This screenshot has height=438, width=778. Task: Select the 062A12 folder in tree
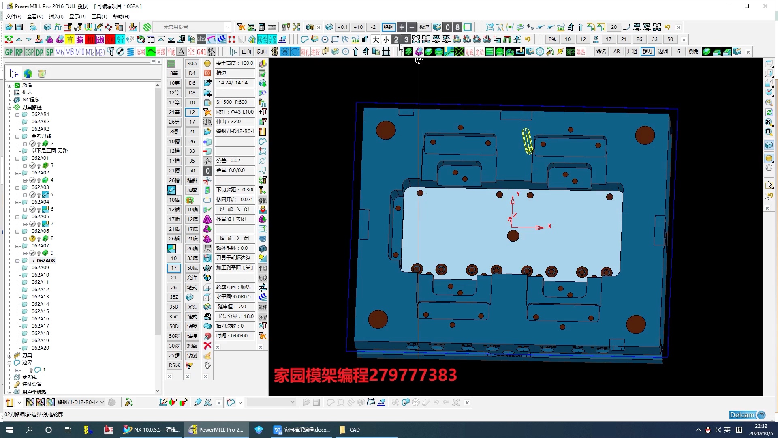(40, 290)
